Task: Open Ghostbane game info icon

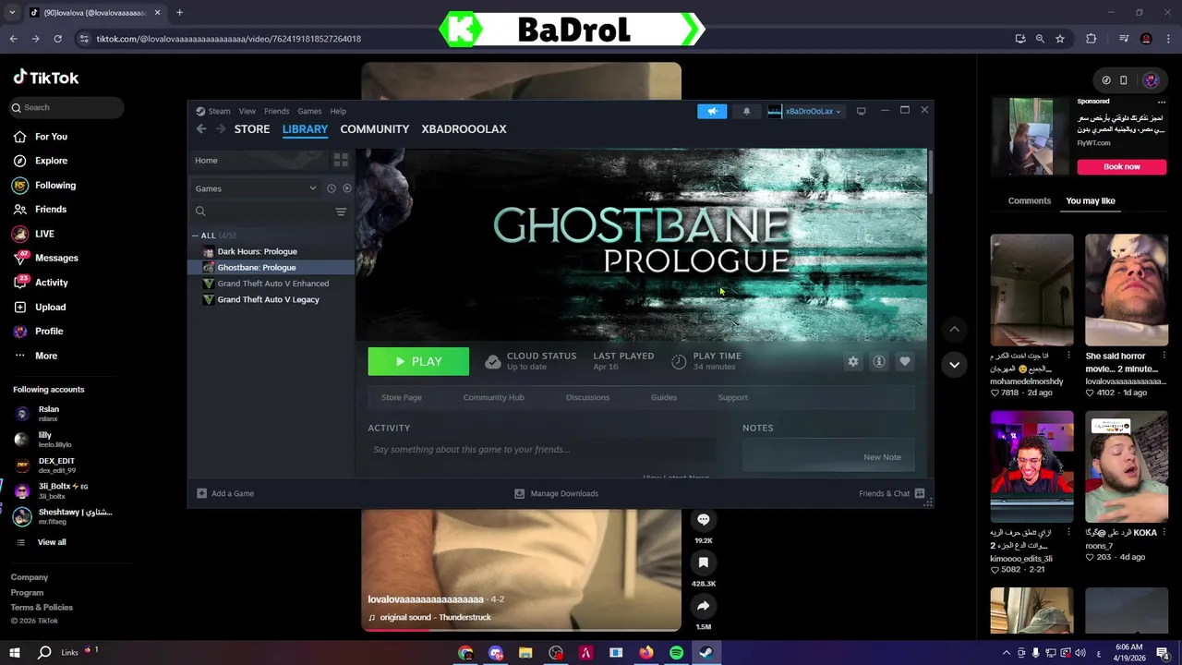Action: coord(879,362)
